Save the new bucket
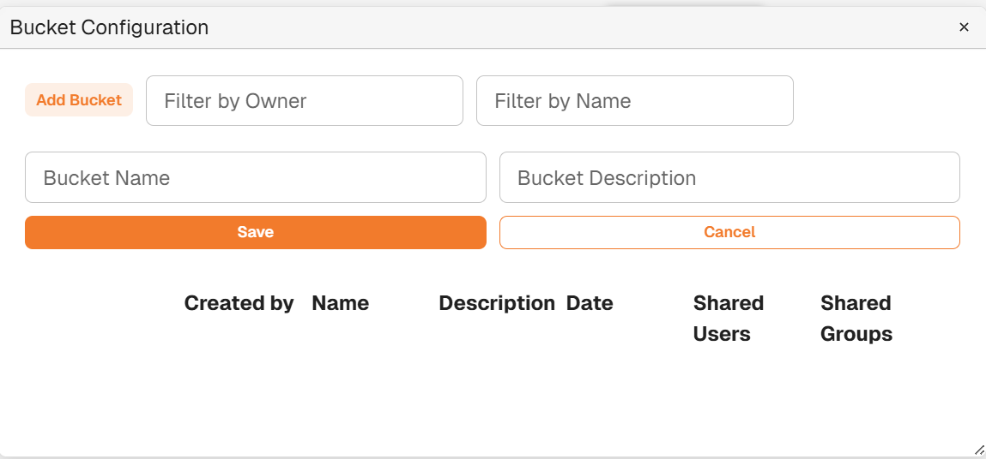The image size is (986, 459). (x=256, y=232)
